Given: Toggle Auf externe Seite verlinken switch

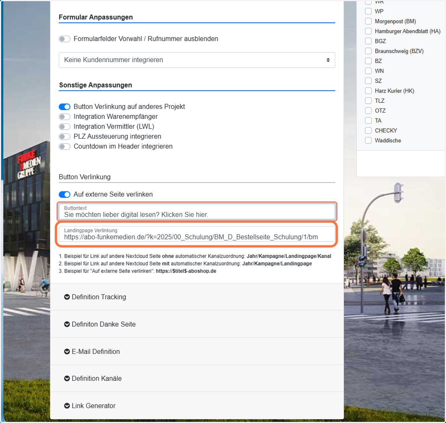Looking at the screenshot, I should (65, 195).
